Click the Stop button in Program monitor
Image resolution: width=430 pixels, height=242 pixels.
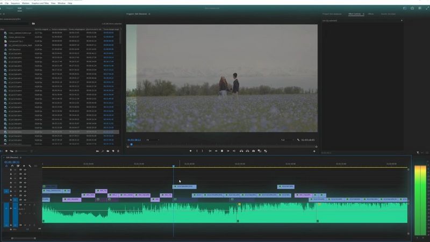click(x=222, y=151)
